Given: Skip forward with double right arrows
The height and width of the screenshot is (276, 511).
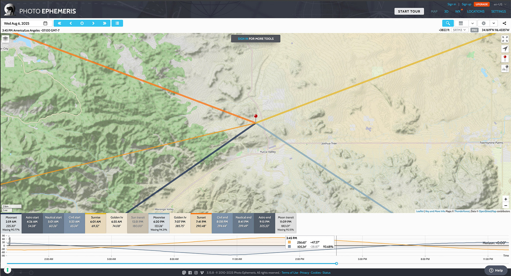Looking at the screenshot, I should tap(104, 23).
